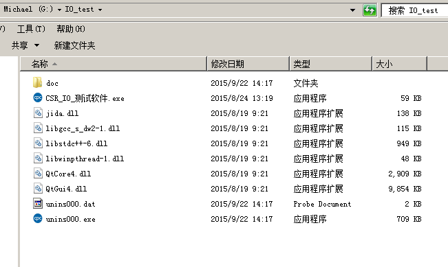Click the 115 KB size cell
Viewport: 448px width, 267px height.
tap(409, 128)
